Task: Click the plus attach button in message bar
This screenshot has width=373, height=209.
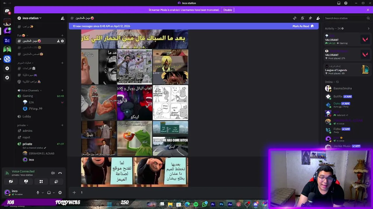Action: pyautogui.click(x=74, y=192)
